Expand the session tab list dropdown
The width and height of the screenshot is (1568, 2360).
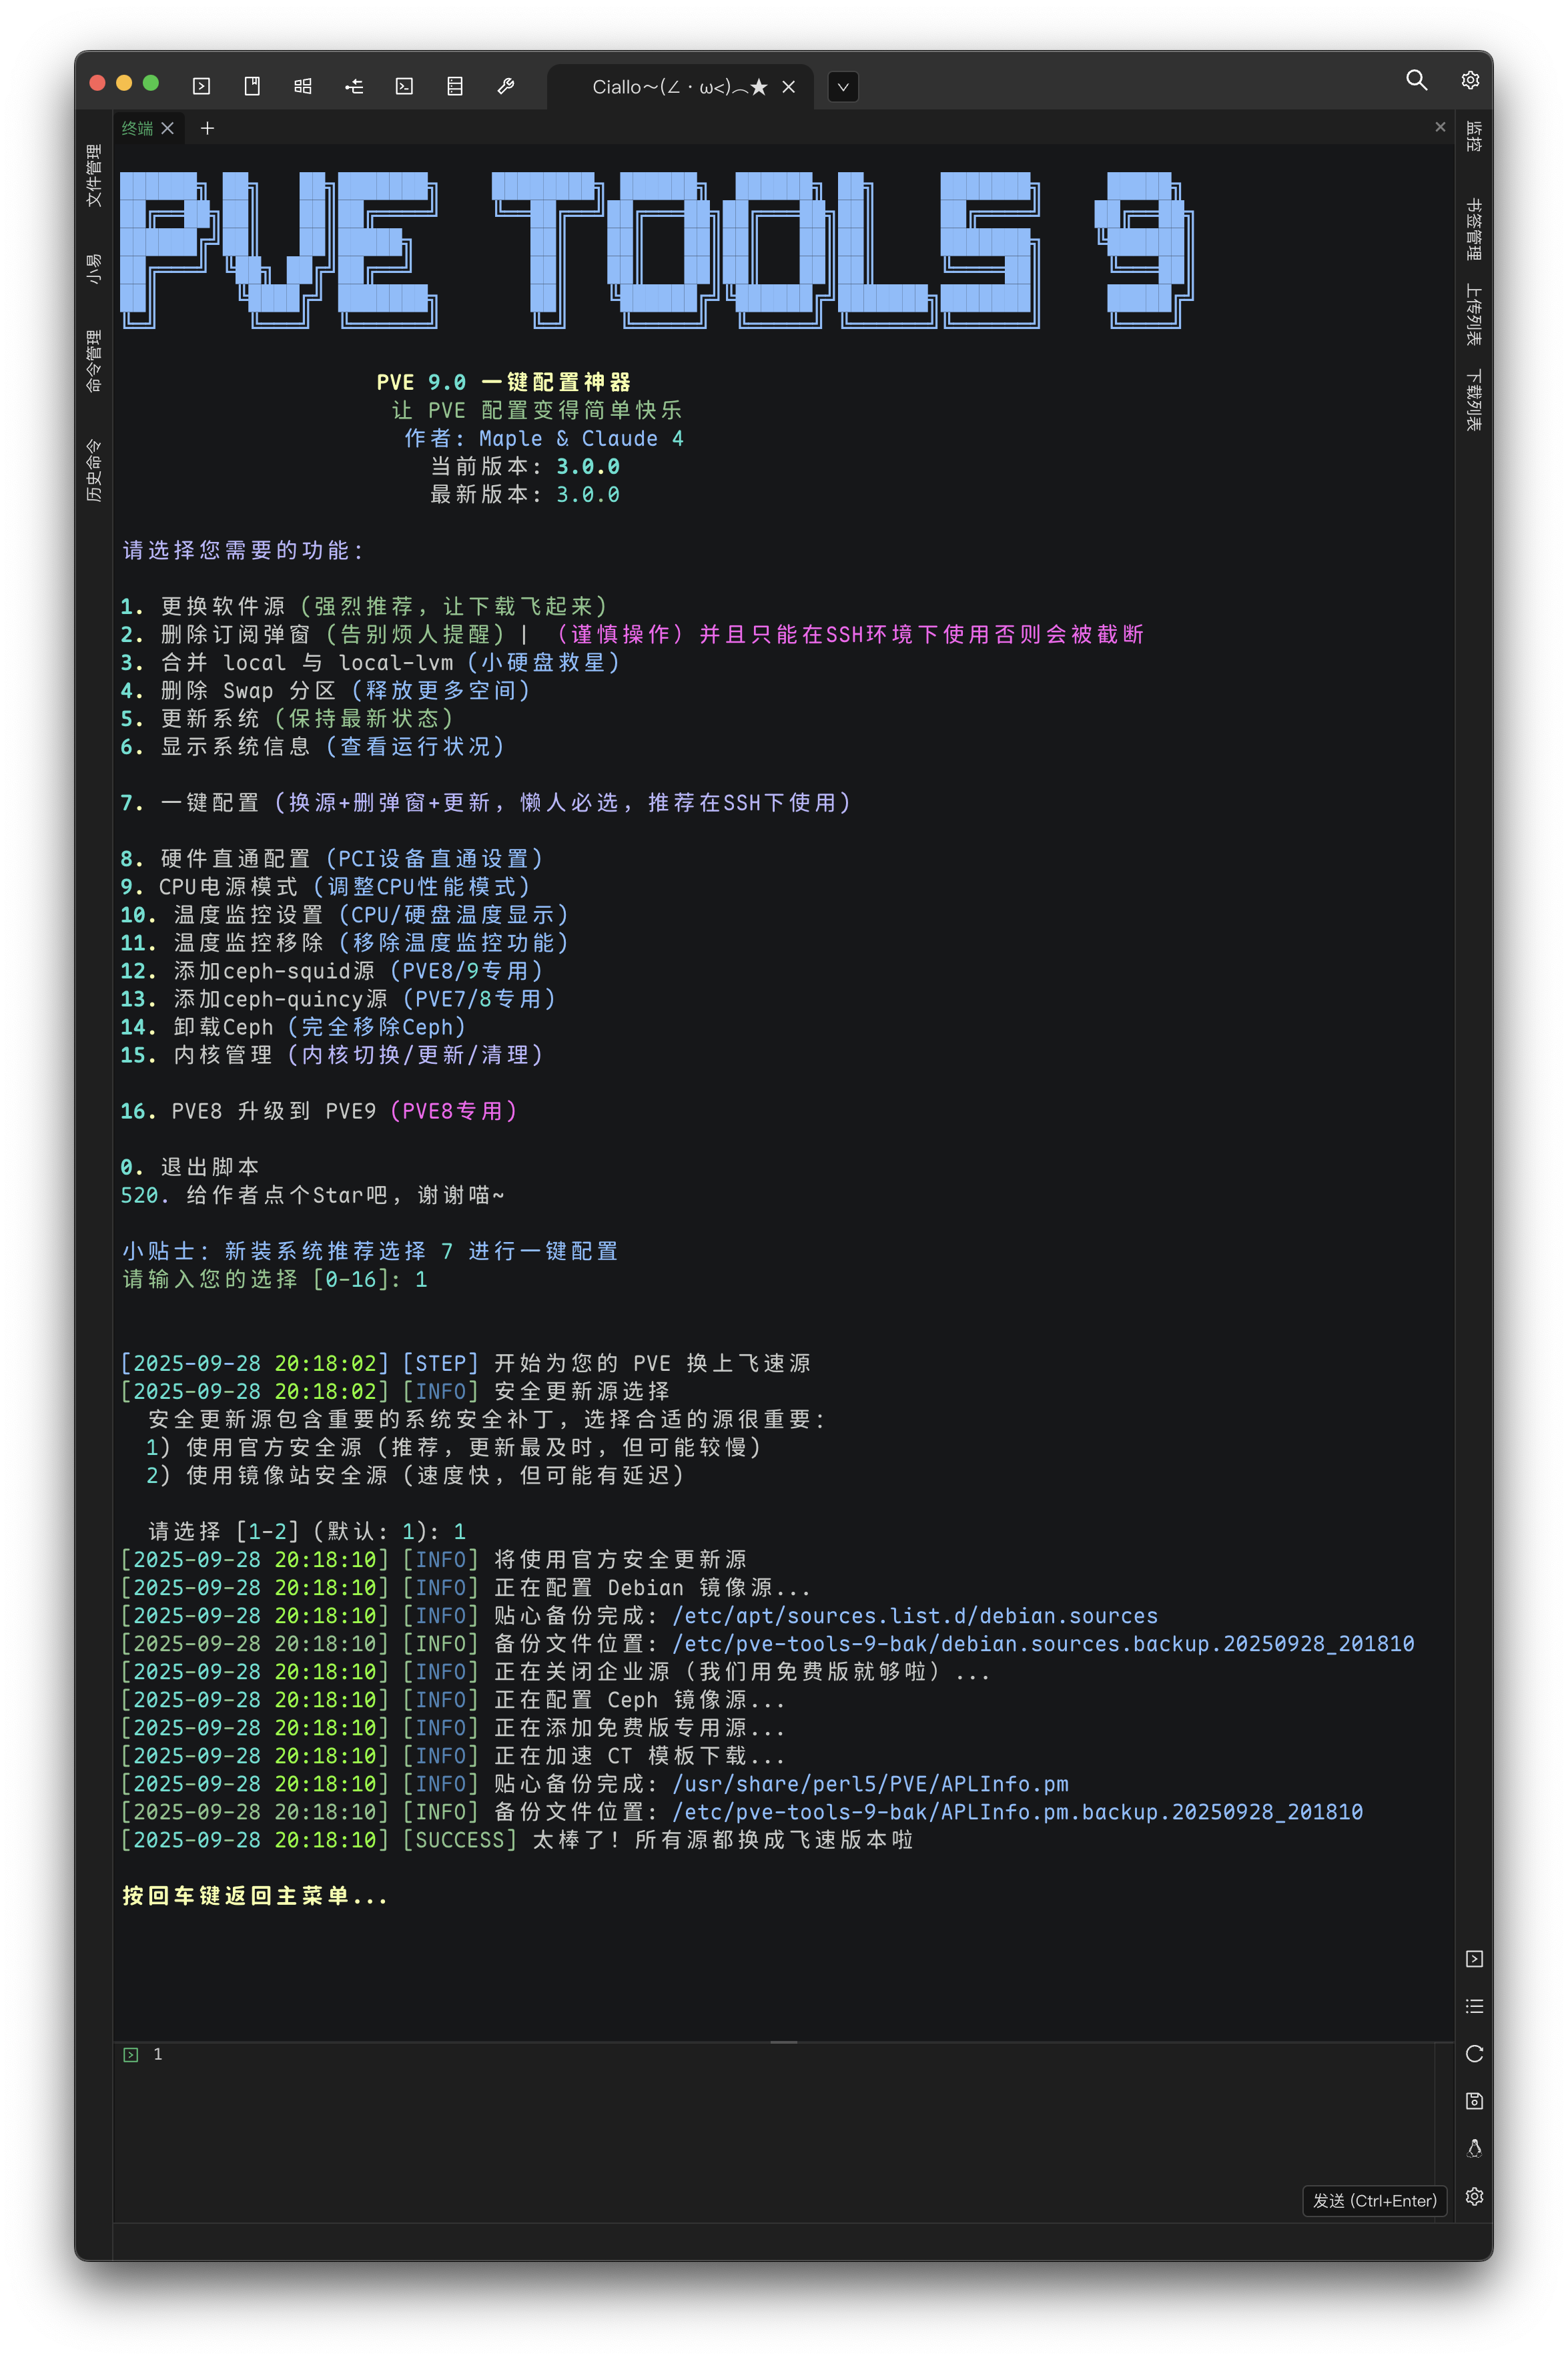843,87
